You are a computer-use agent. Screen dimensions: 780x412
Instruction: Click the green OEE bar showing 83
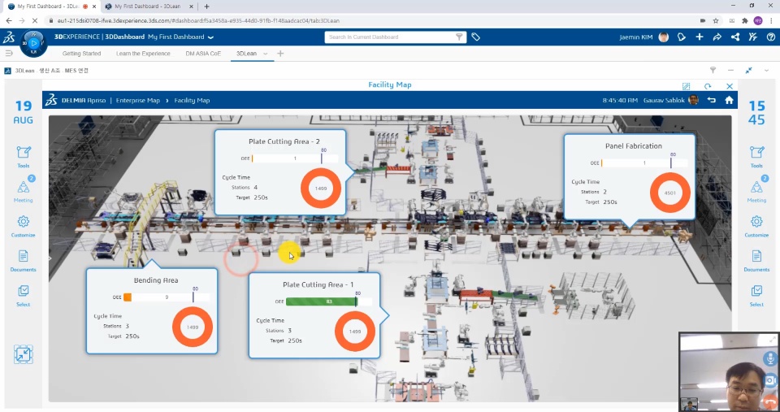tap(322, 301)
